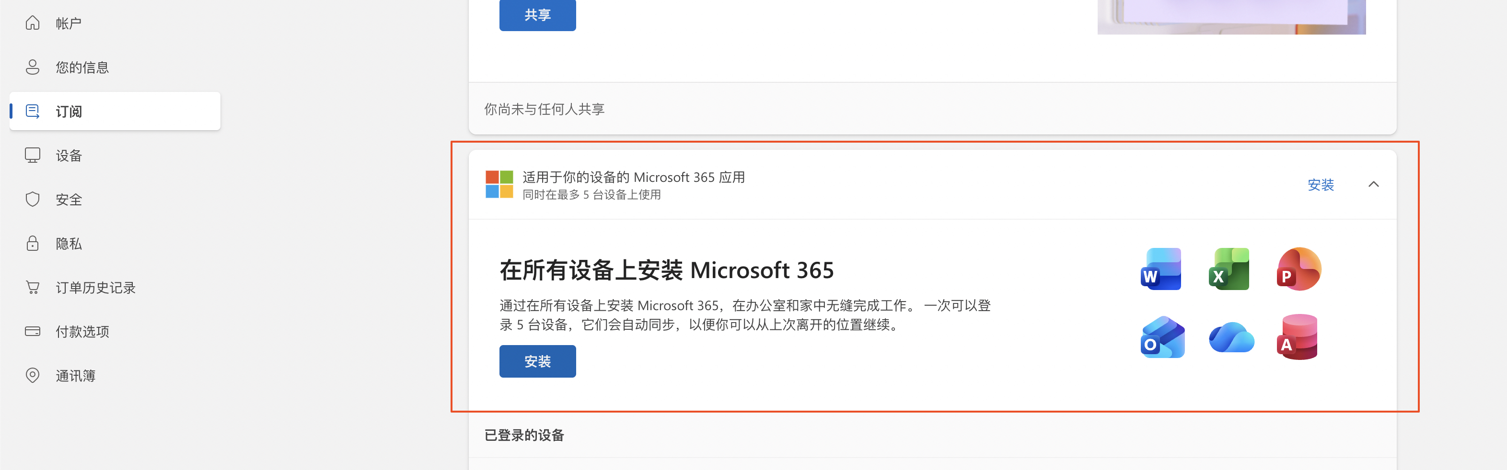
Task: Toggle open the 隐私 settings entry
Action: pyautogui.click(x=69, y=243)
